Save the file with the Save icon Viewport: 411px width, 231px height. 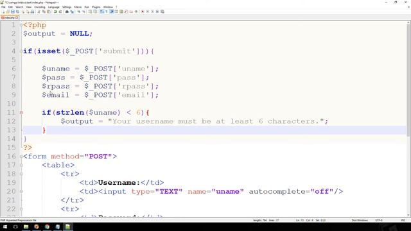pyautogui.click(x=13, y=12)
